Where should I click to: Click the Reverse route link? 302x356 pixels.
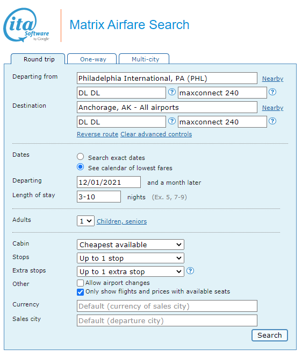point(97,134)
